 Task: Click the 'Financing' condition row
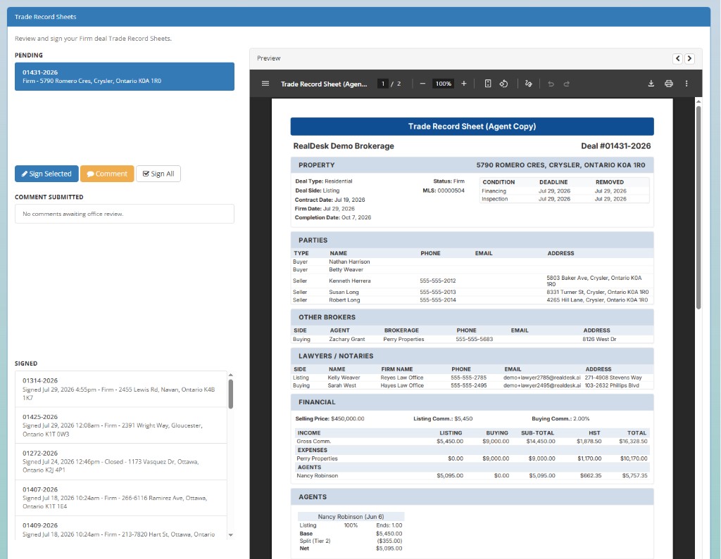coord(564,191)
